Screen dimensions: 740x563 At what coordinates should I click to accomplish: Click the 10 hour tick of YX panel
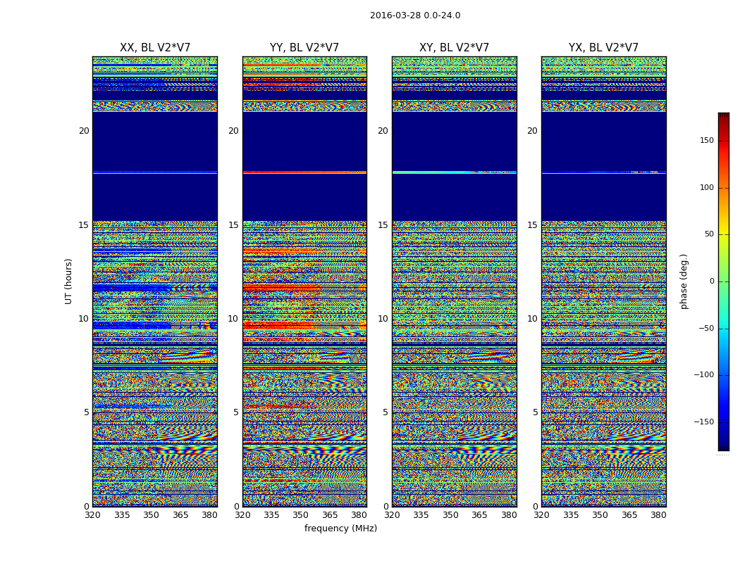pyautogui.click(x=533, y=319)
